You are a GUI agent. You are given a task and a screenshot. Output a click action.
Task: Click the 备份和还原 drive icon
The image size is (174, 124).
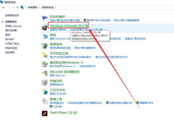pyautogui.click(x=45, y=64)
